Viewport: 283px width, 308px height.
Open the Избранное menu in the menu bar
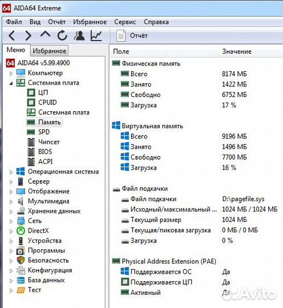90,22
